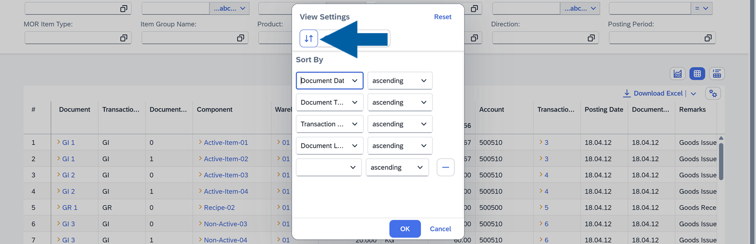
Task: Open value help for MOR Item Type
Action: (123, 38)
